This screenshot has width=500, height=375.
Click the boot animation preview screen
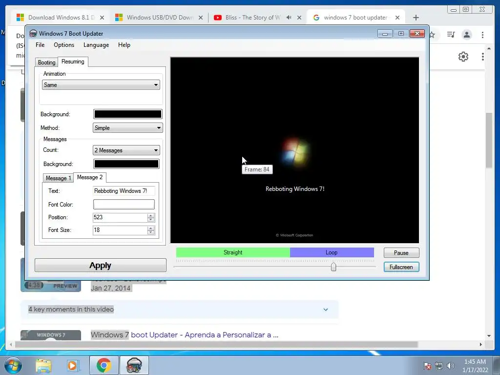point(294,150)
